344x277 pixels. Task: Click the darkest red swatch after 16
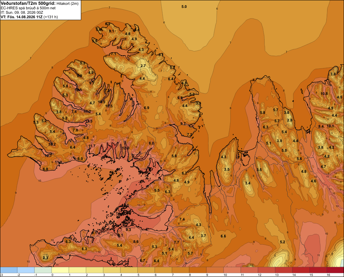coord(335,270)
